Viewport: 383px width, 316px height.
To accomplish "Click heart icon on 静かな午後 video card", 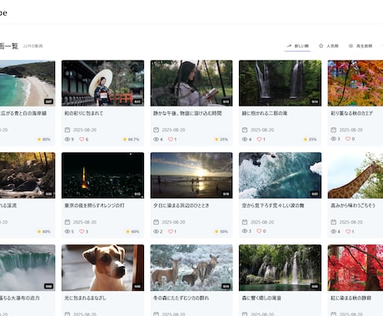I will pos(171,139).
